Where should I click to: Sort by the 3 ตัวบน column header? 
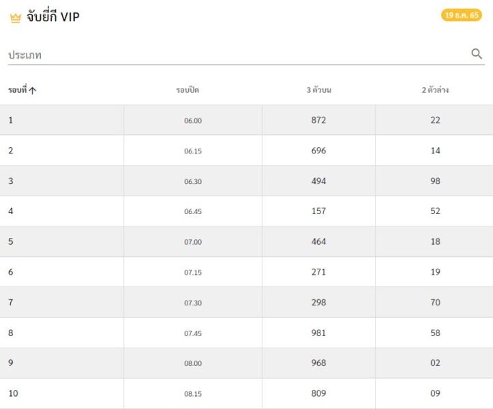[319, 90]
